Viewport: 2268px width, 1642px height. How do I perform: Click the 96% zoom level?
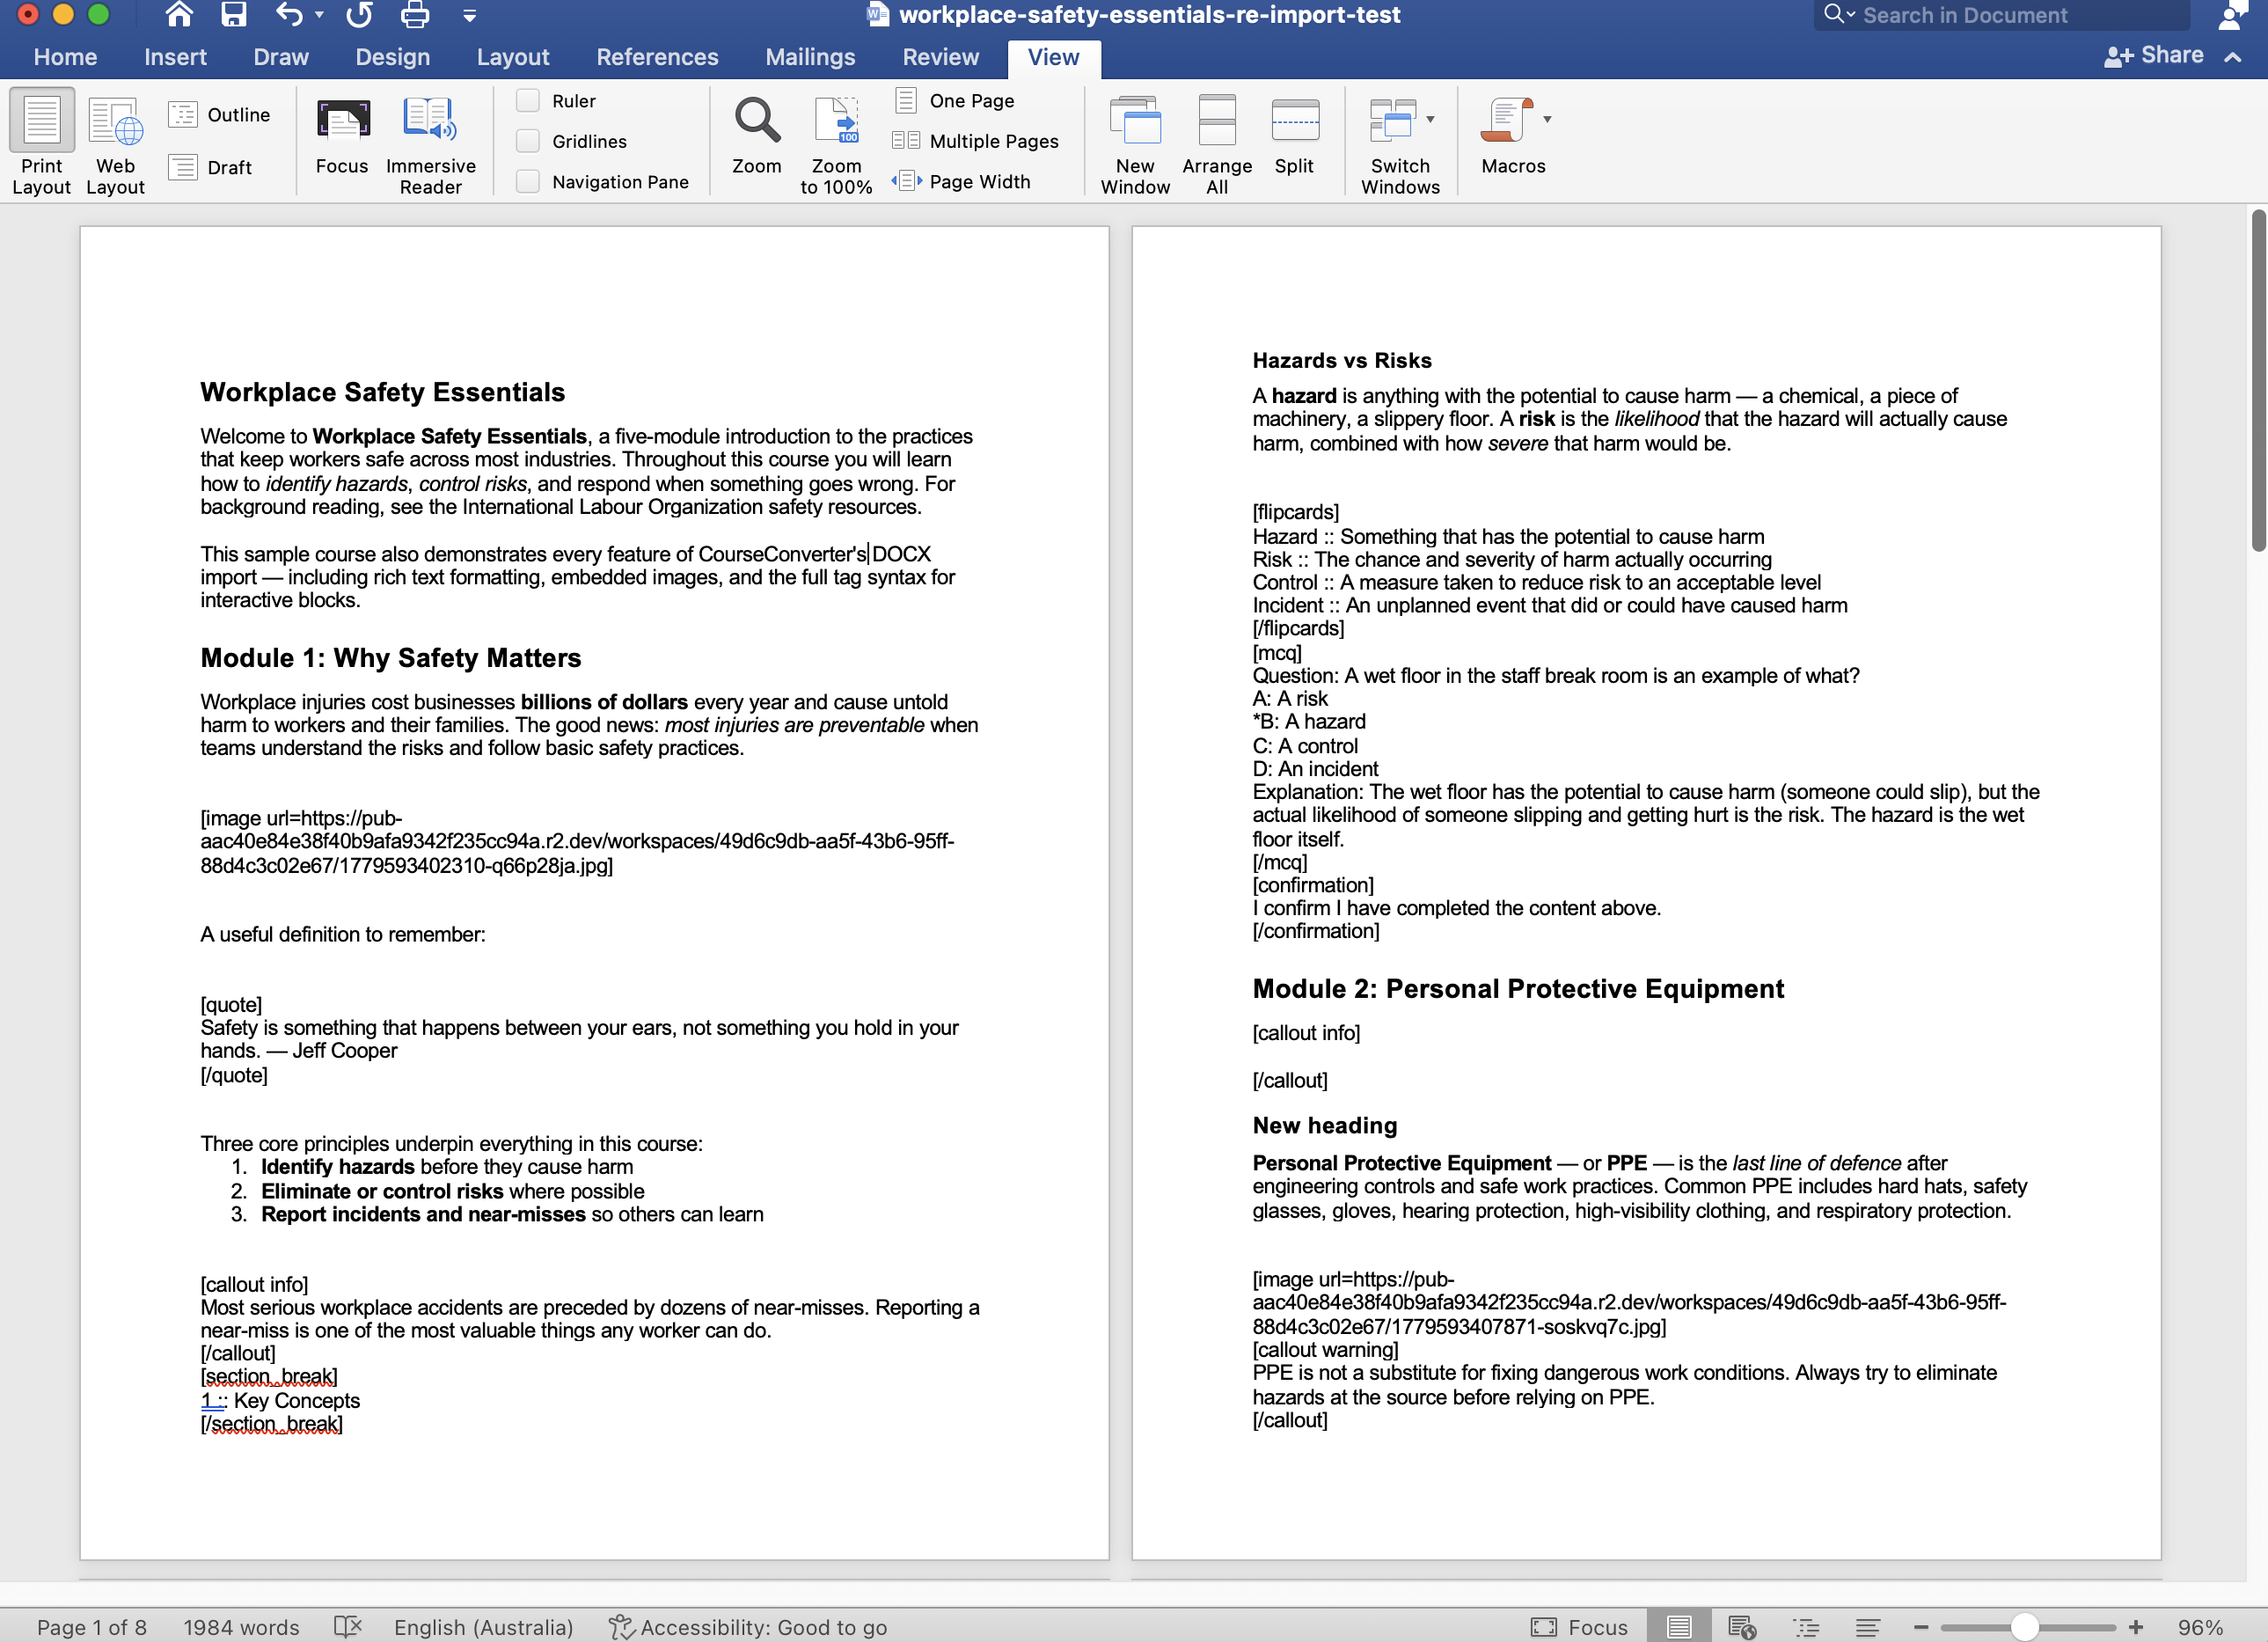tap(2200, 1627)
